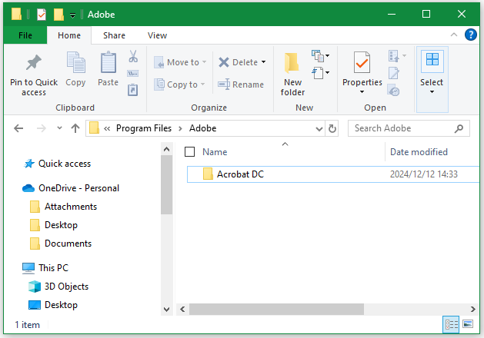Image resolution: width=484 pixels, height=338 pixels.
Task: Click the Adobe segment in address path
Action: point(203,128)
